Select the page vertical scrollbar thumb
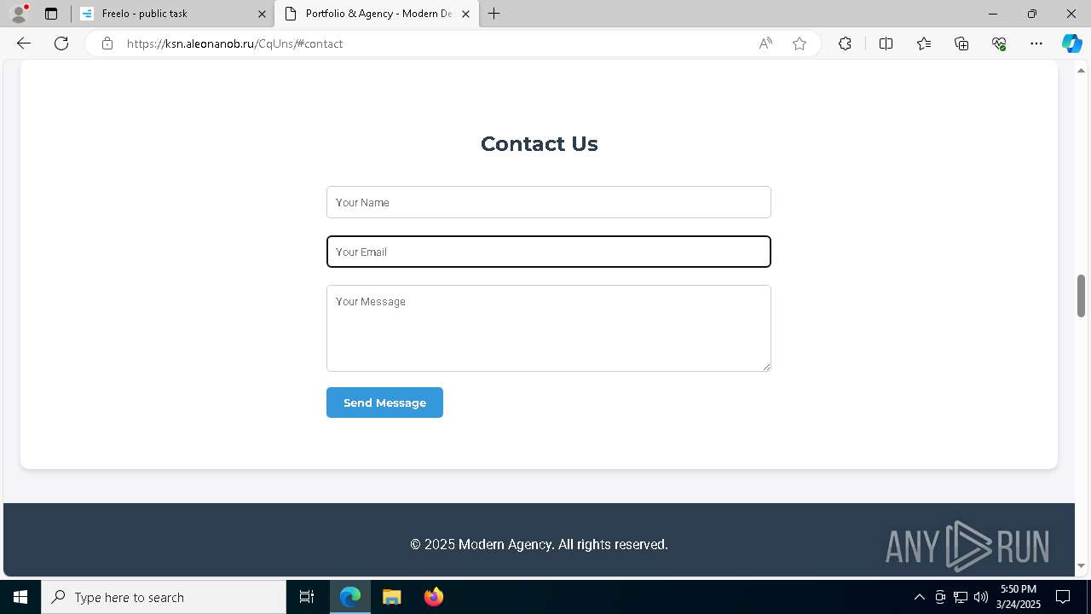 (x=1081, y=296)
